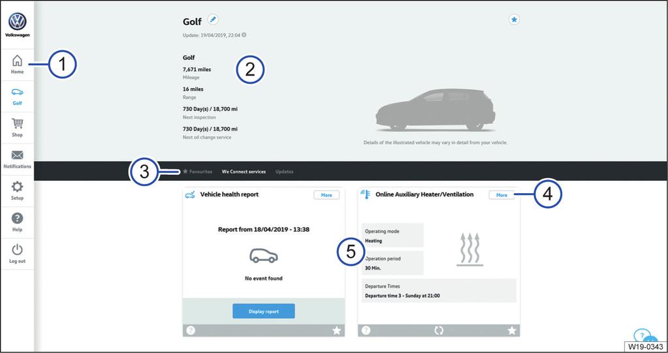Refresh the Auxiliary Heater card

click(x=439, y=330)
